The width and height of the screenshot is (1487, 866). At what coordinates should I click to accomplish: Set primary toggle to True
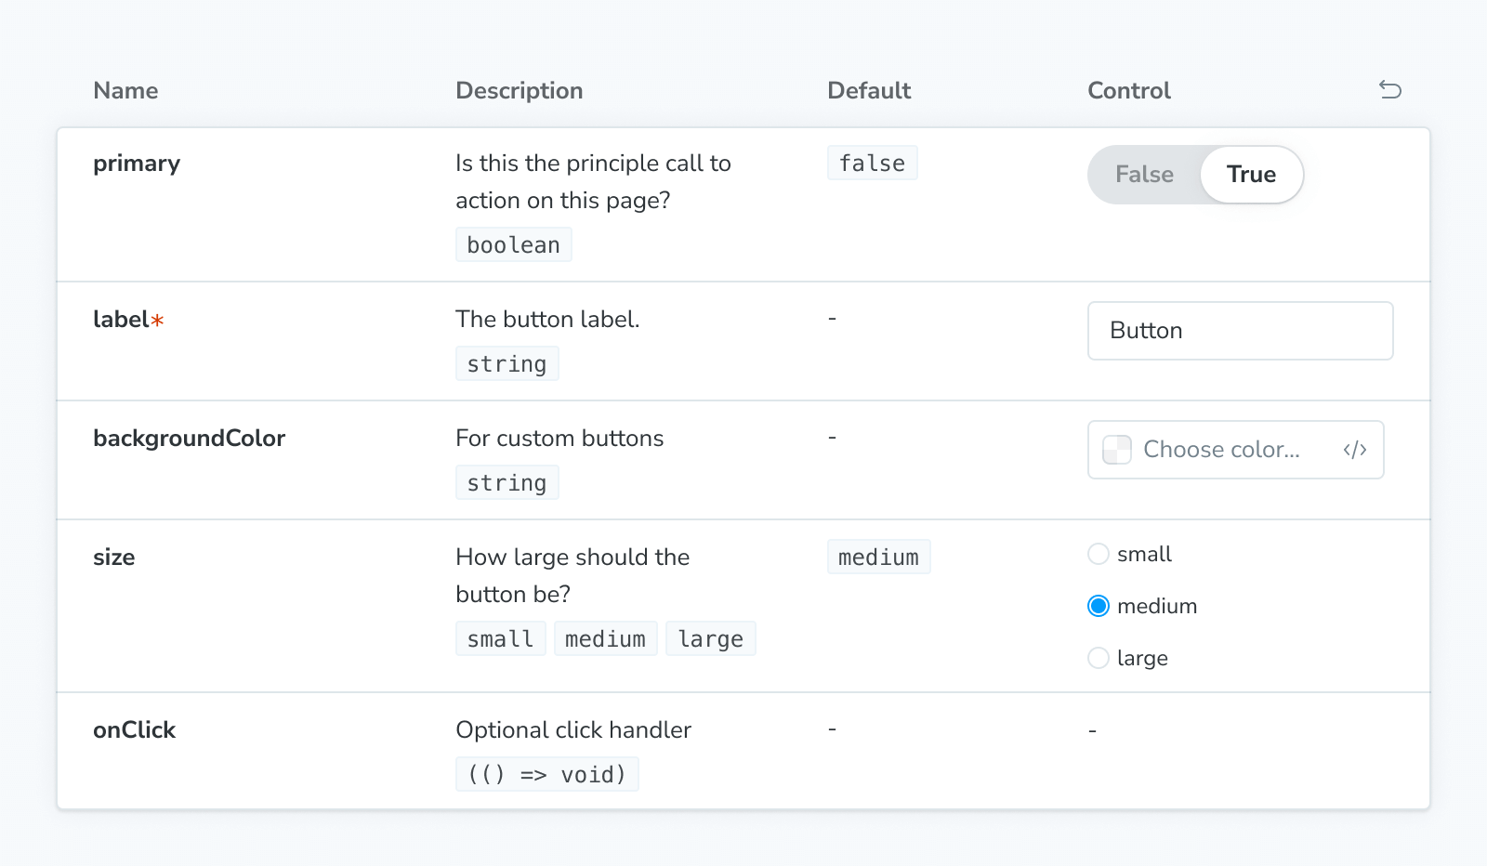tap(1250, 175)
